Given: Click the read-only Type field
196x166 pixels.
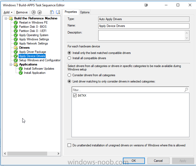Looking at the screenshot, I should tap(144, 19).
